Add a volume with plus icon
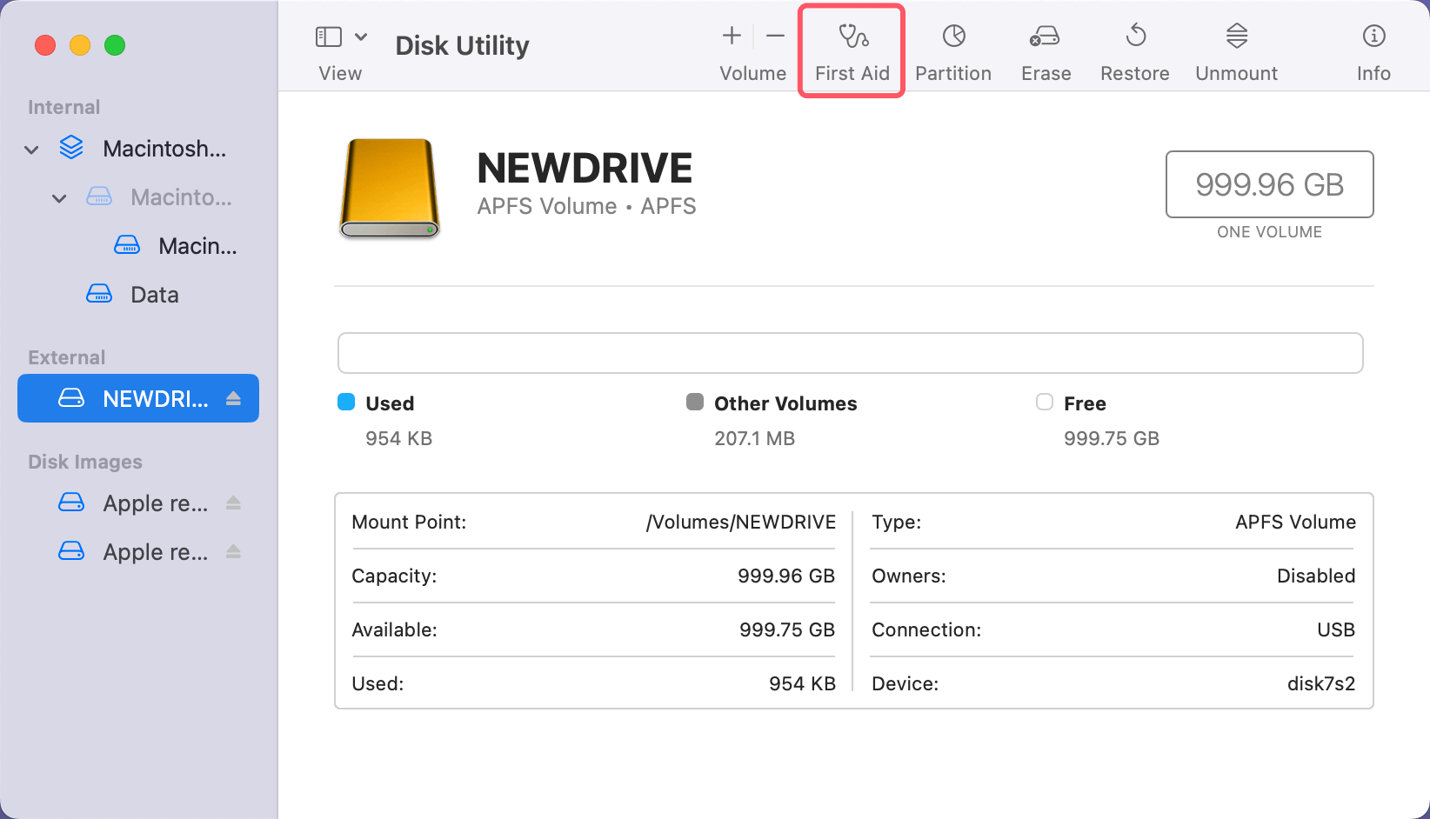 point(732,36)
